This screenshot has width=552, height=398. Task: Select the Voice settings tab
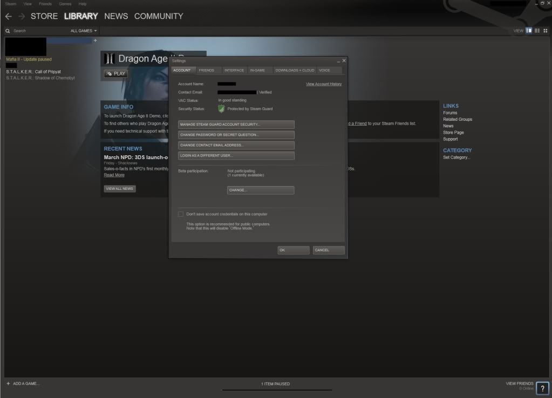pyautogui.click(x=329, y=71)
